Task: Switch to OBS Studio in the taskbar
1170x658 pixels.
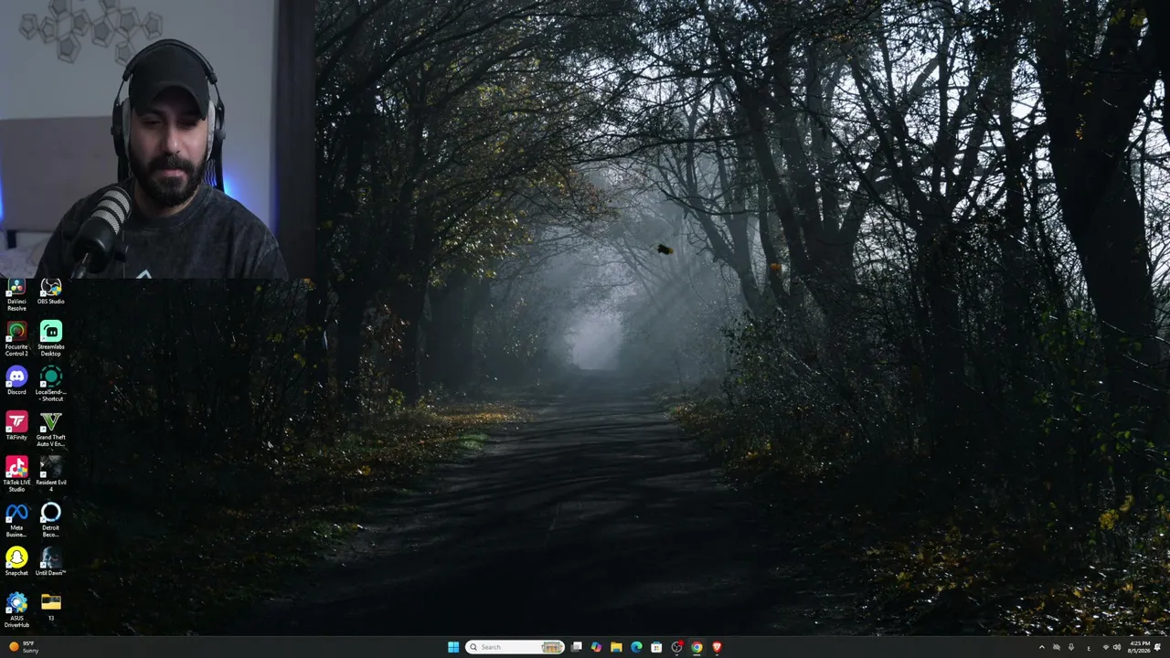Action: pos(676,647)
